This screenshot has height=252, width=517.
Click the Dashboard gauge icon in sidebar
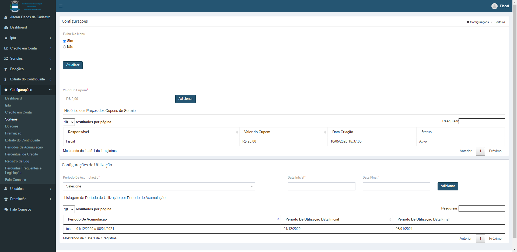(6, 28)
